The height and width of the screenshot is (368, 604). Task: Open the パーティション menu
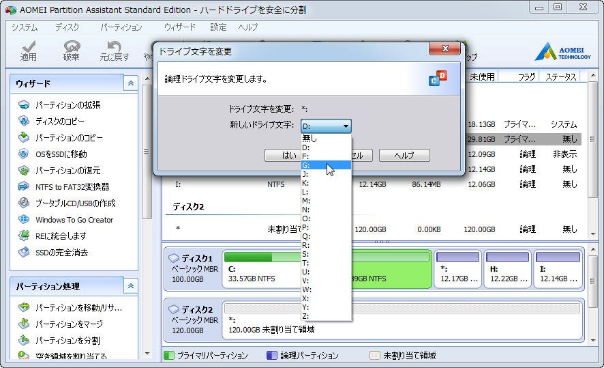pyautogui.click(x=121, y=27)
